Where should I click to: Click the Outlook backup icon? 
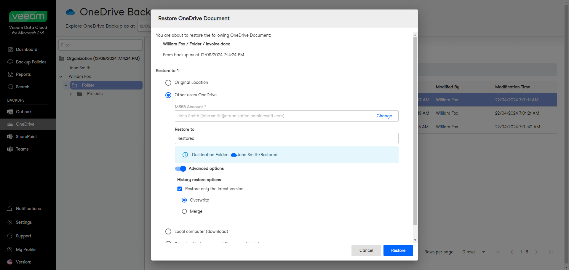10,112
